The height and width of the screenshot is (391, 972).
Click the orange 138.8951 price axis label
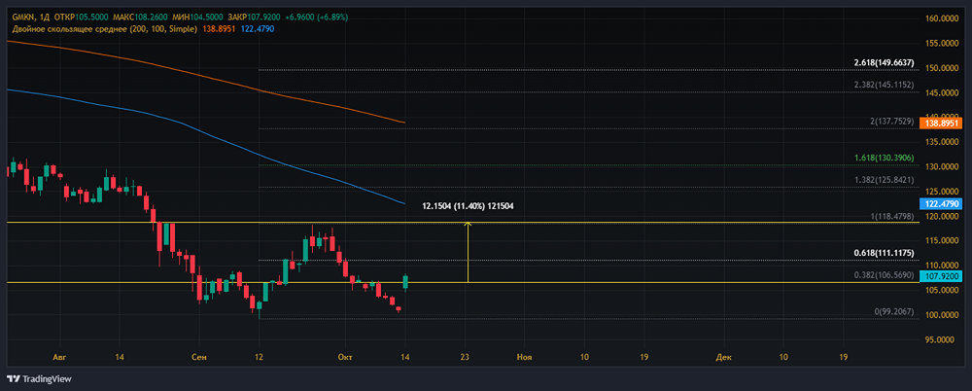(x=942, y=124)
